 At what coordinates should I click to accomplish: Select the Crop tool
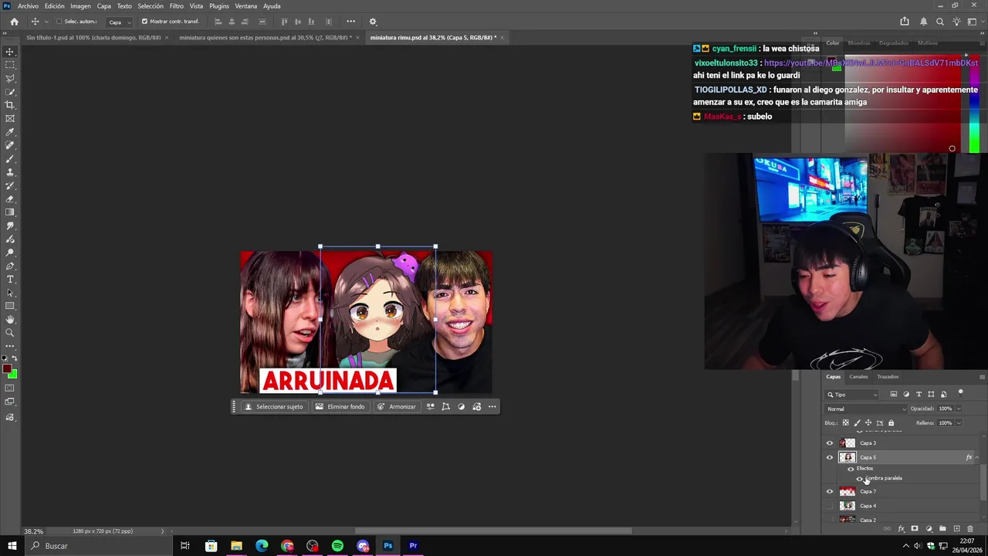click(10, 105)
